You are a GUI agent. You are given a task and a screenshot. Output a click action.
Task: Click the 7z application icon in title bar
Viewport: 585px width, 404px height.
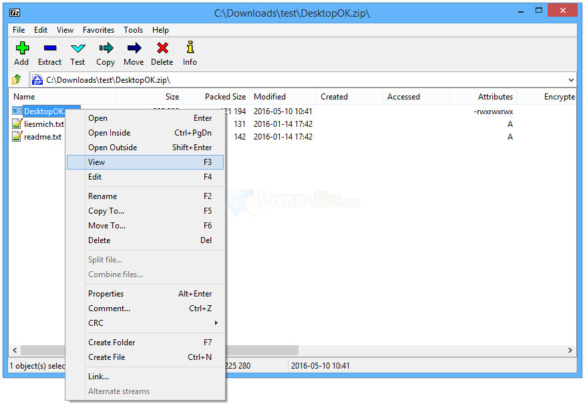click(15, 13)
